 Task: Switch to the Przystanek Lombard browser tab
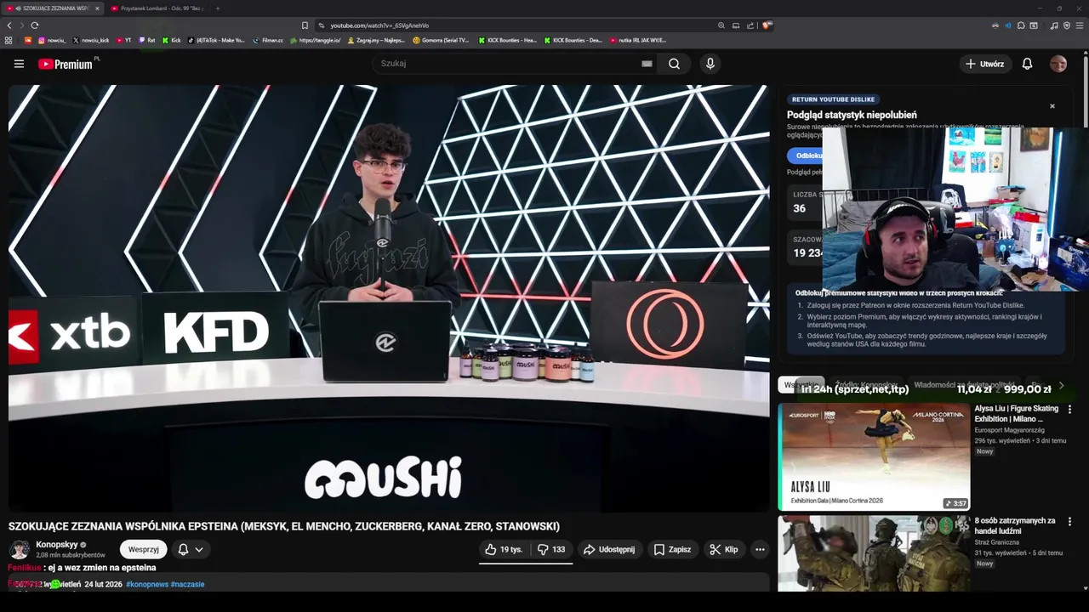(157, 8)
